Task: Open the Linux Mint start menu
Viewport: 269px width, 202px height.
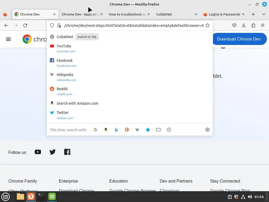Action: tap(6, 197)
